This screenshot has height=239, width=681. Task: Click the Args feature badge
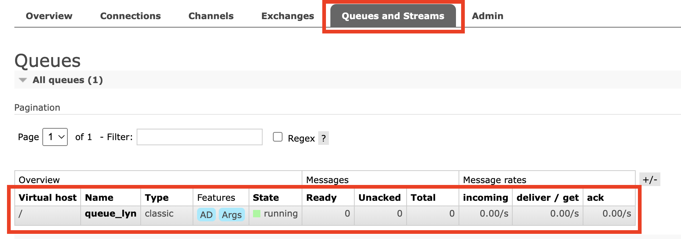pos(232,215)
